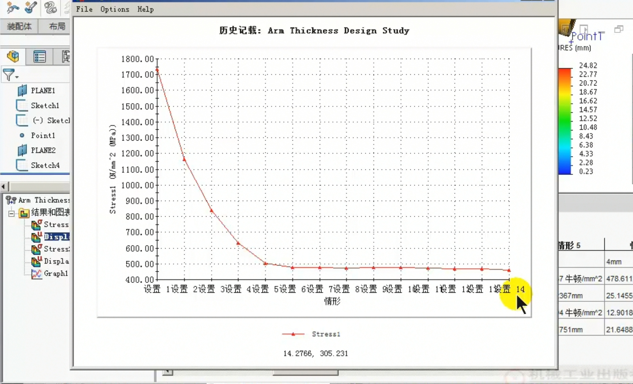Click the color scale legend bar
The width and height of the screenshot is (633, 384).
565,121
